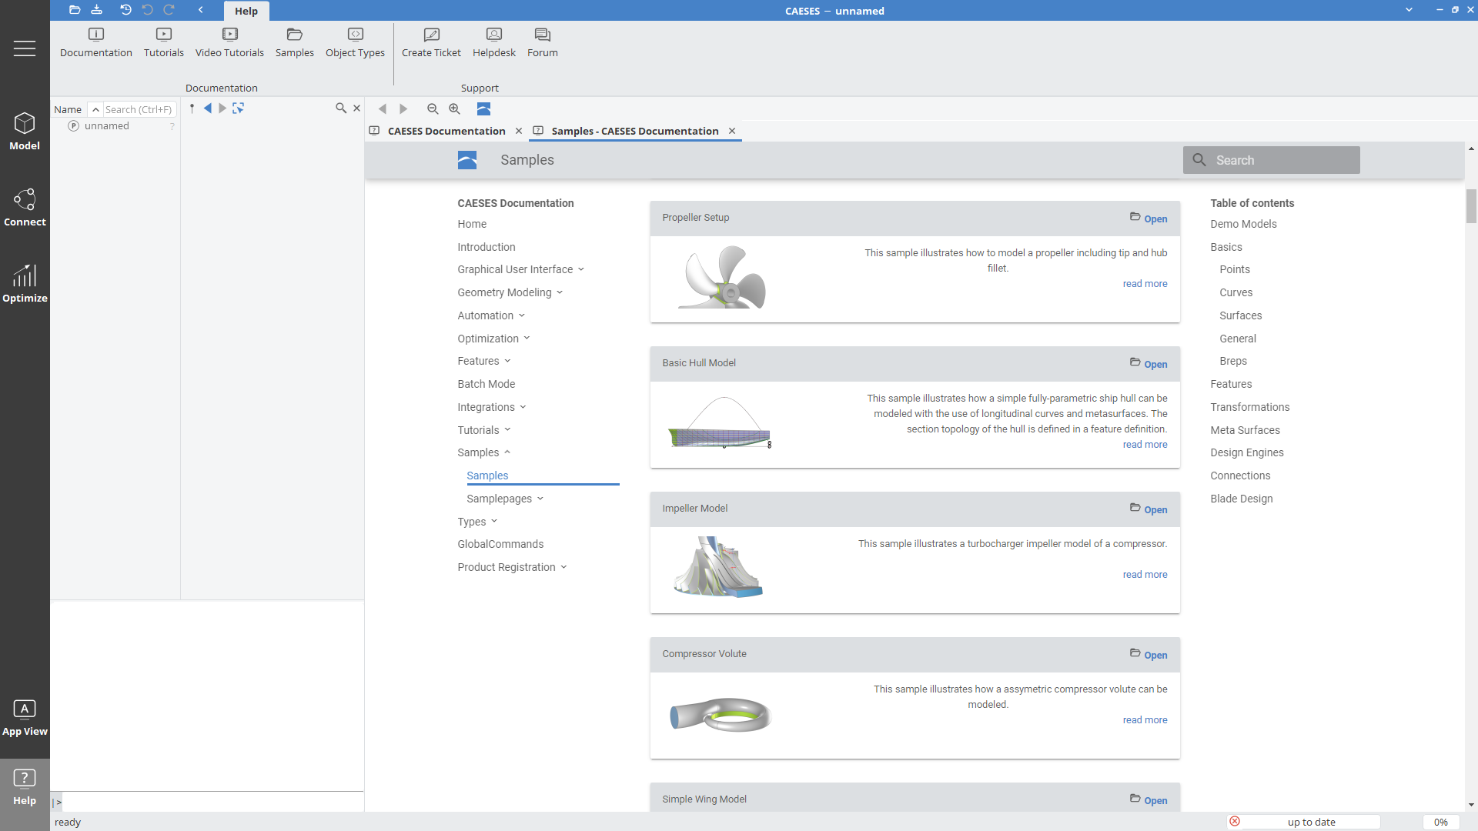Click the object tree Search (Ctrl+F) field
The image size is (1478, 831).
click(139, 109)
